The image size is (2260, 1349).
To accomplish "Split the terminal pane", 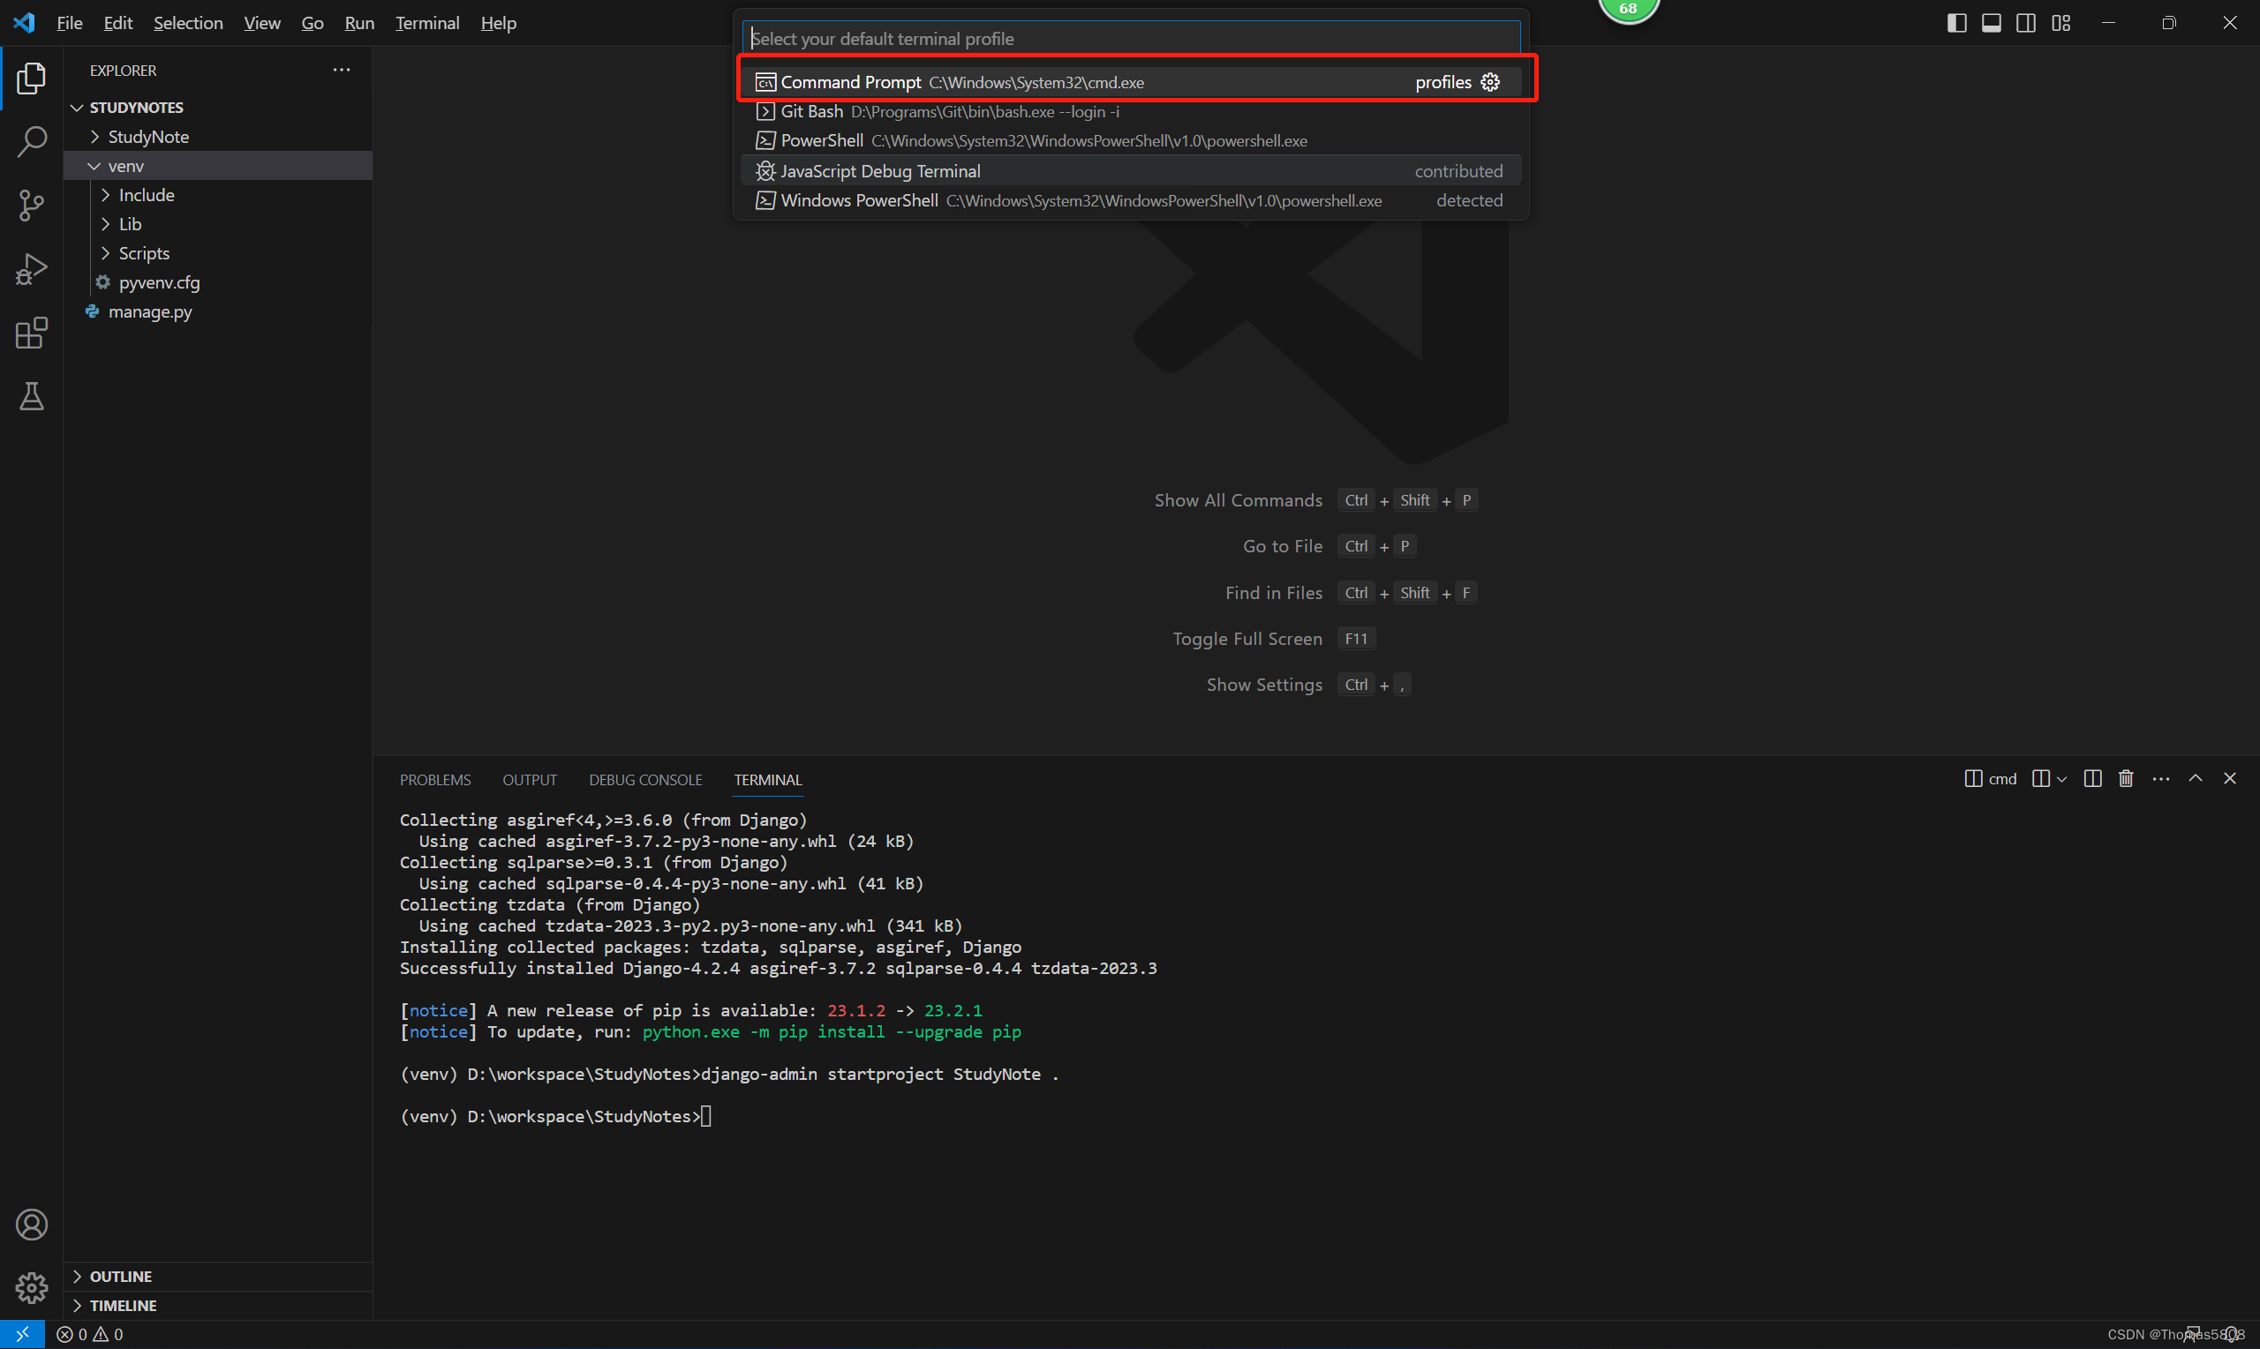I will pyautogui.click(x=2091, y=778).
